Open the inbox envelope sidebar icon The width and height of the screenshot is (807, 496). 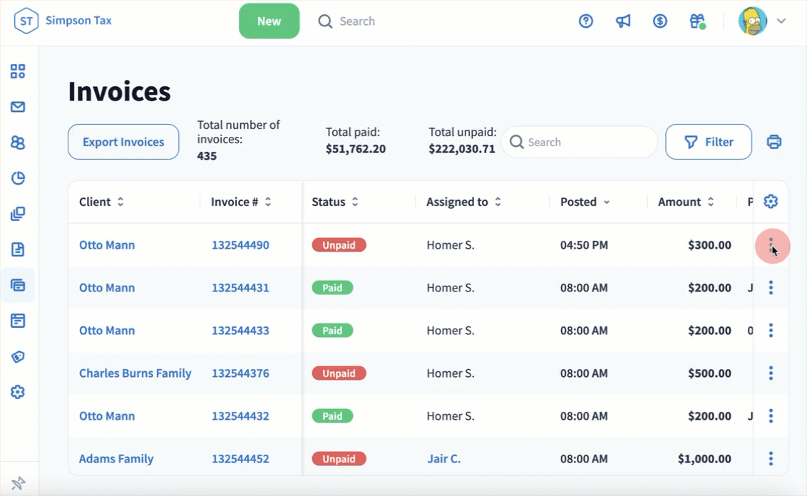(x=18, y=107)
